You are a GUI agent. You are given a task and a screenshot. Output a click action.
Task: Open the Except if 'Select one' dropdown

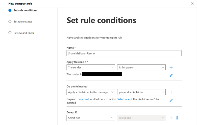[91, 118]
